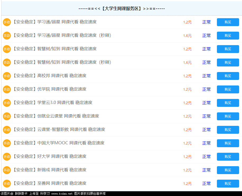Click 正常 status in 中国大学MOOC row
This screenshot has width=242, height=196.
206,143
